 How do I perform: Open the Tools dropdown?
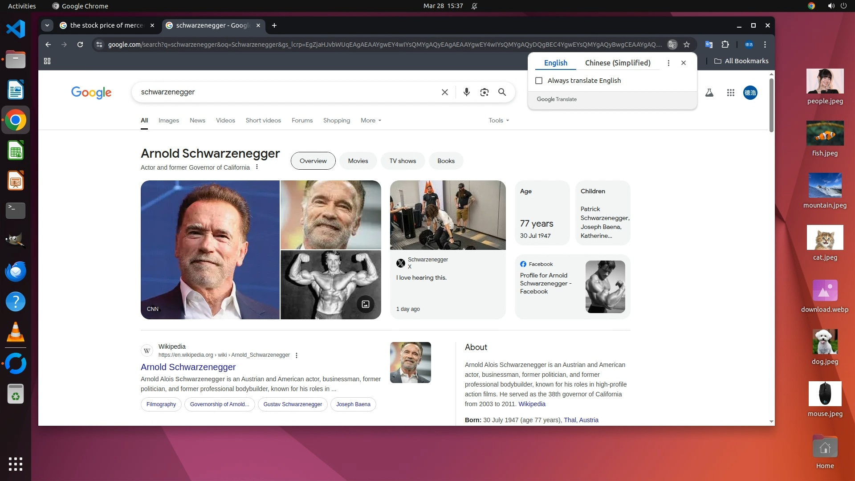pos(498,120)
